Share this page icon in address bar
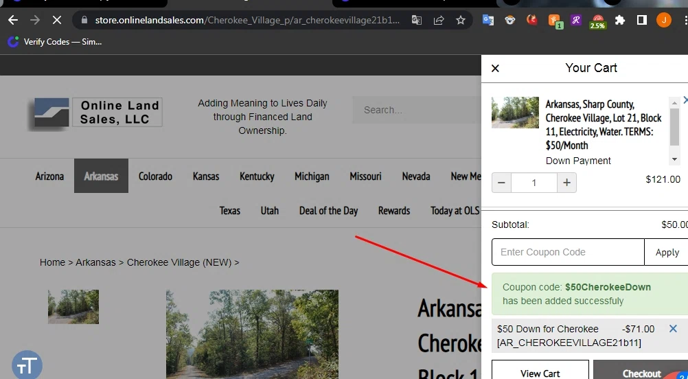 point(438,20)
